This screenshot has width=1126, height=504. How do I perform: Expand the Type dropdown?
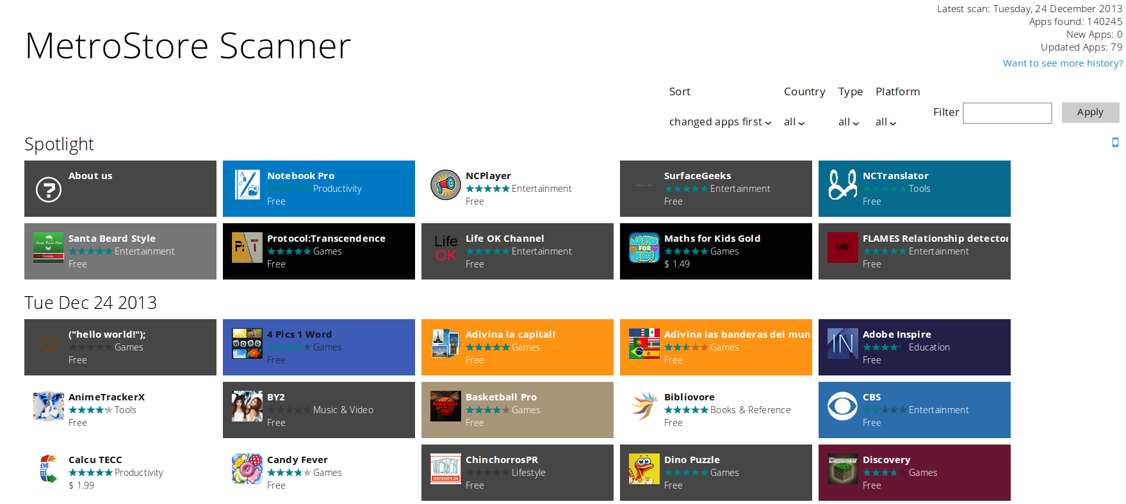tap(849, 122)
